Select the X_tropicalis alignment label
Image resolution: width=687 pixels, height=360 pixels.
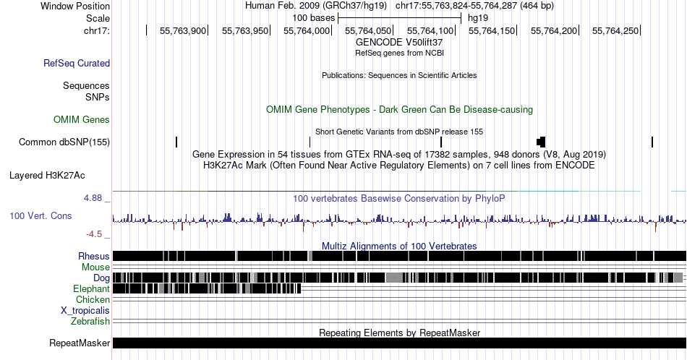[x=85, y=311]
